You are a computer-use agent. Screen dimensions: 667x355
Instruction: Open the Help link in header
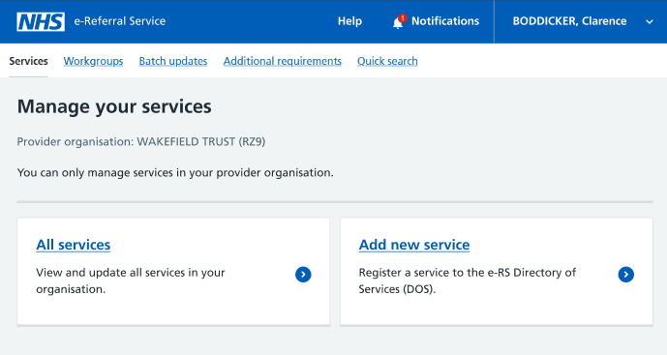click(349, 21)
